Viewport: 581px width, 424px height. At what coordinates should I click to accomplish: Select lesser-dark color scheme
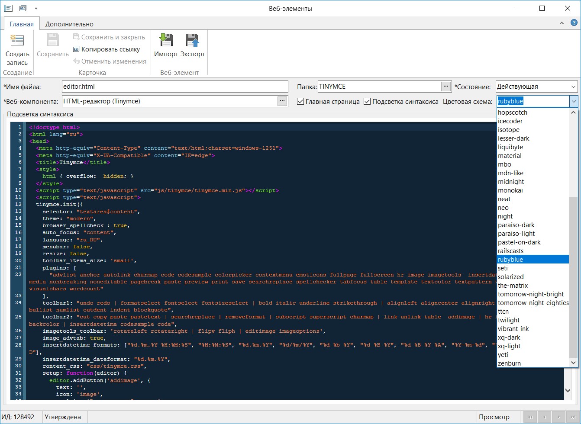(x=533, y=138)
